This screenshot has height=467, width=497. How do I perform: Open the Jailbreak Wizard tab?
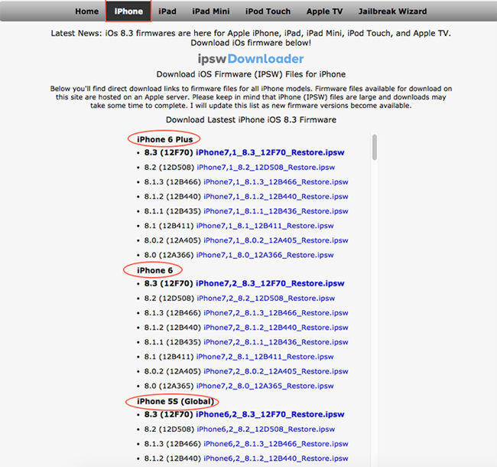point(392,11)
